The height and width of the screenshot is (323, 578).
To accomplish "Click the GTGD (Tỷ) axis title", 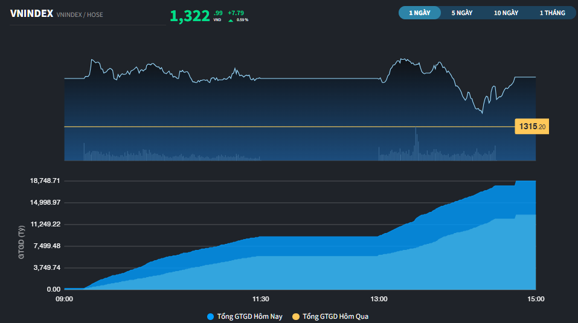I will (21, 241).
